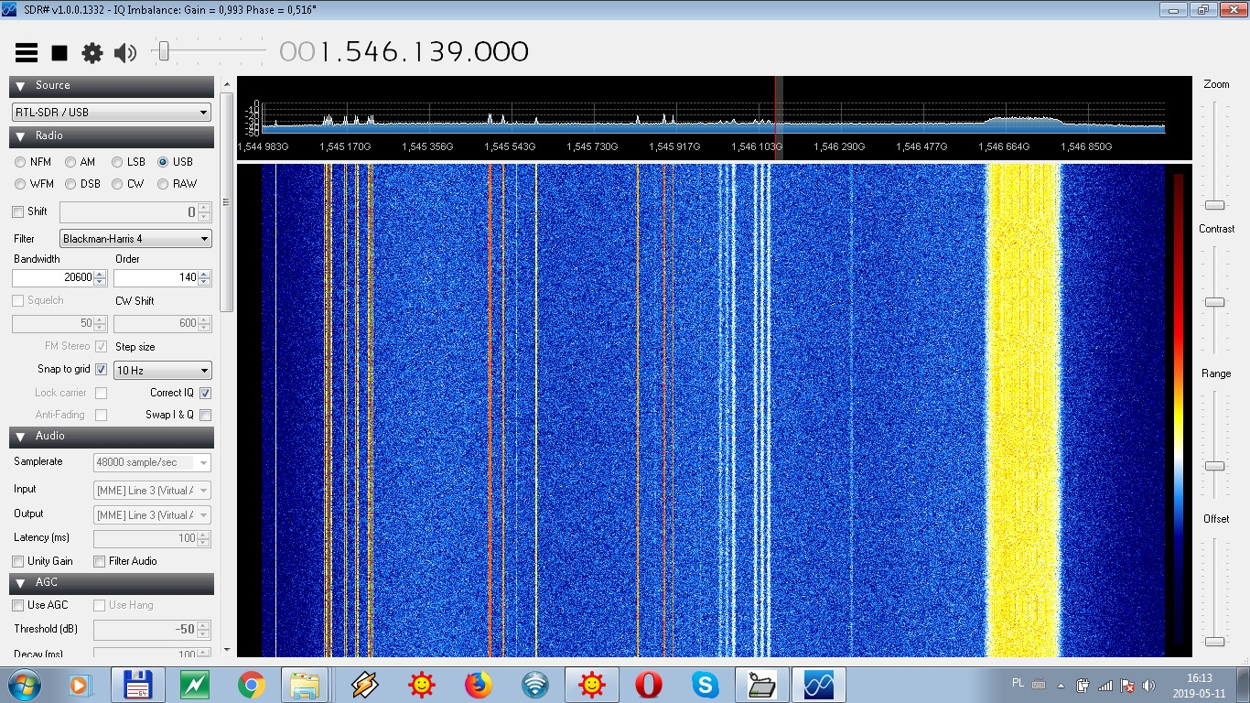
Task: Enable the Swap I & Q checkbox
Action: pyautogui.click(x=205, y=416)
